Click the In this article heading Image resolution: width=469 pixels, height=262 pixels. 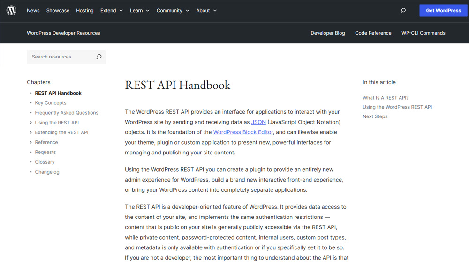pos(379,82)
